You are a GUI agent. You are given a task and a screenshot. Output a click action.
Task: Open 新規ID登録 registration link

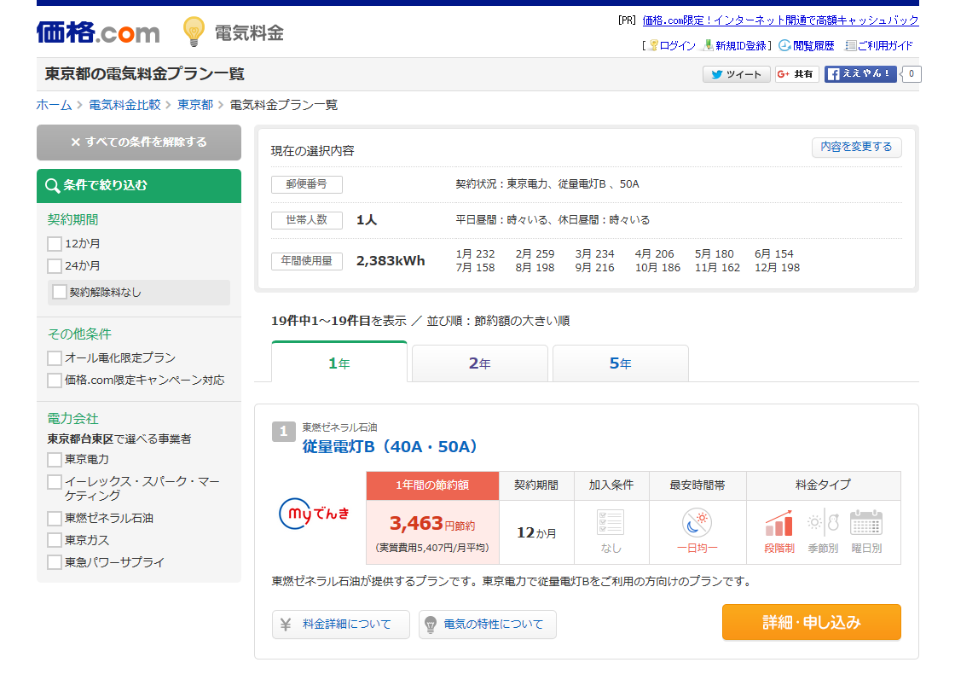coord(734,46)
